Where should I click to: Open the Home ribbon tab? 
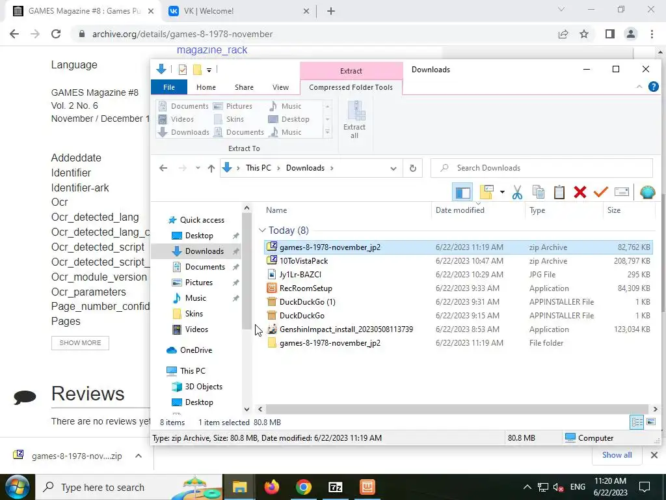(x=206, y=87)
